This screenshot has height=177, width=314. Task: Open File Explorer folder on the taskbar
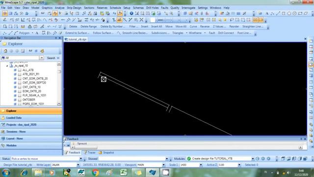pyautogui.click(x=38, y=173)
